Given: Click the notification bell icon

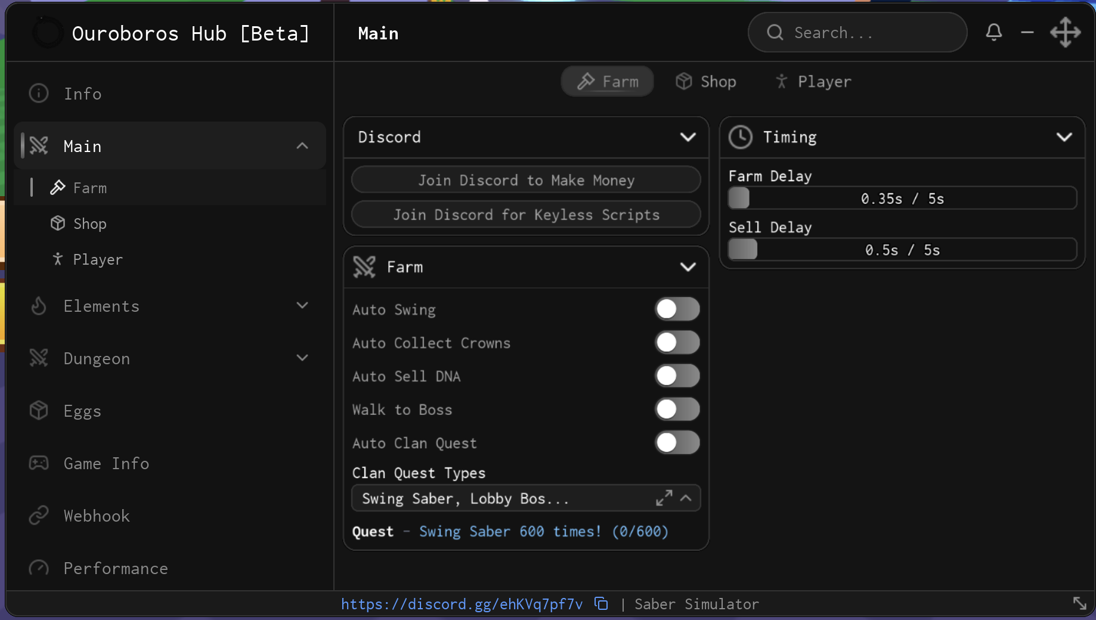Looking at the screenshot, I should (993, 32).
